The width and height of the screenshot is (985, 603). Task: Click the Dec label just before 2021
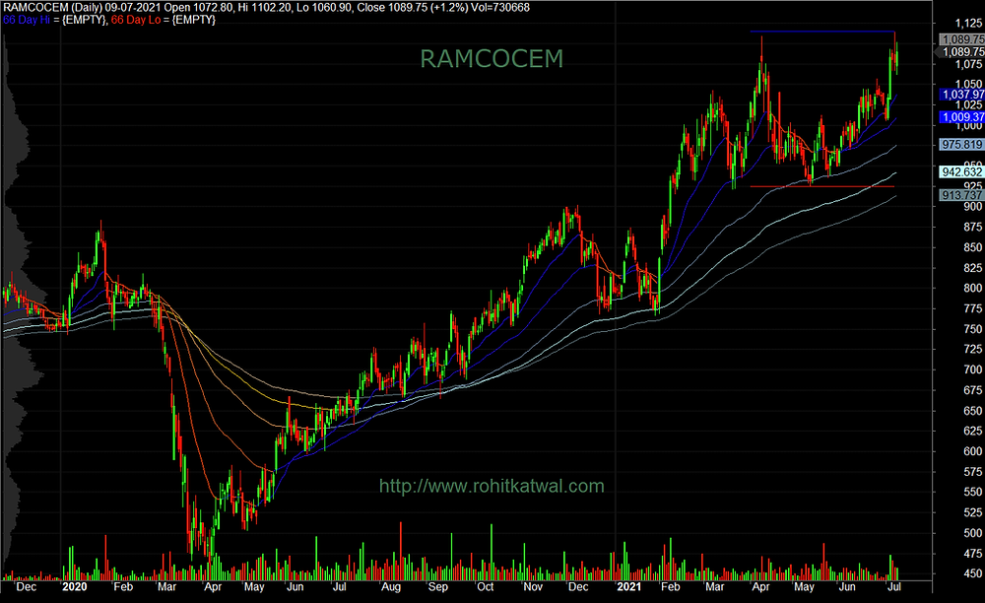coord(578,586)
